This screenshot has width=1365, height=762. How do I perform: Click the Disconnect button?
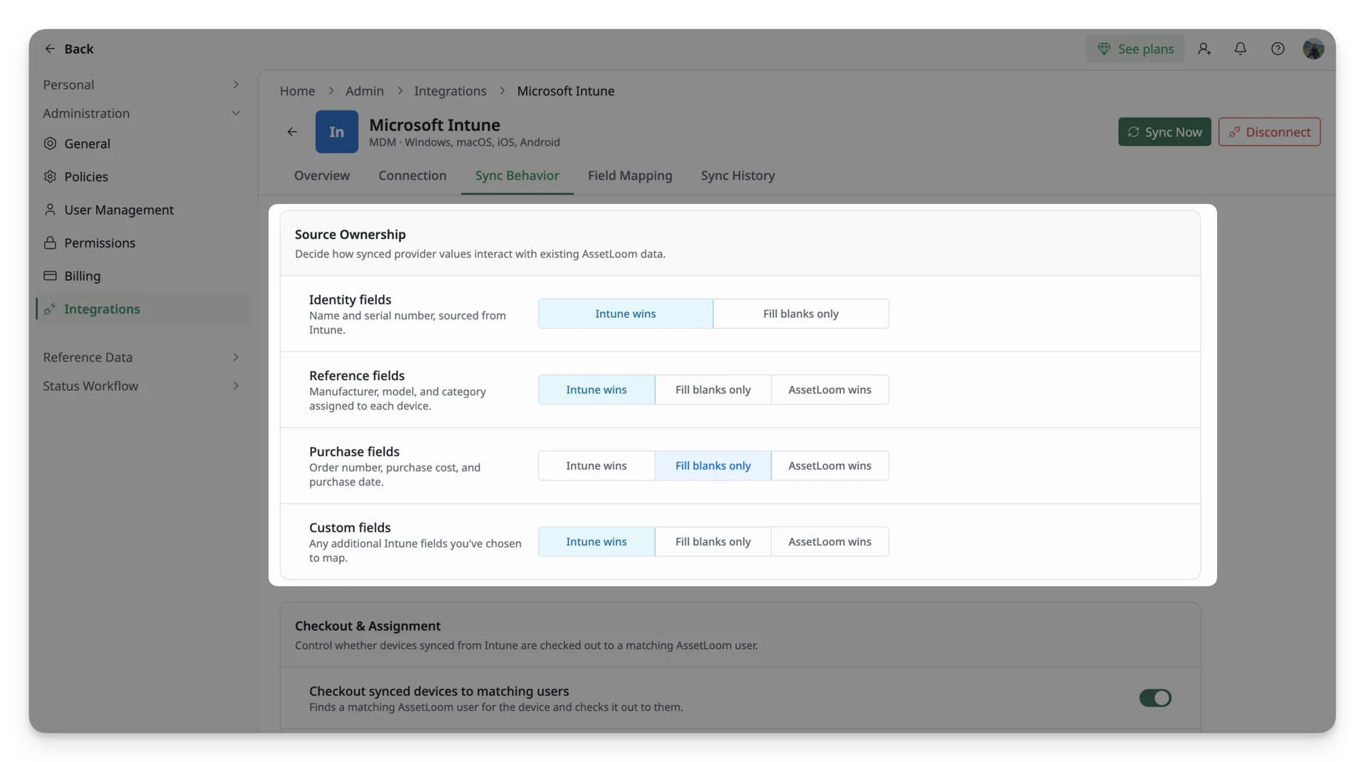[1269, 132]
